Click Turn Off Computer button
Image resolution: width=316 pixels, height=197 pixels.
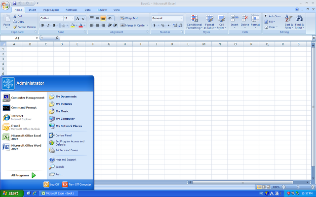click(77, 184)
